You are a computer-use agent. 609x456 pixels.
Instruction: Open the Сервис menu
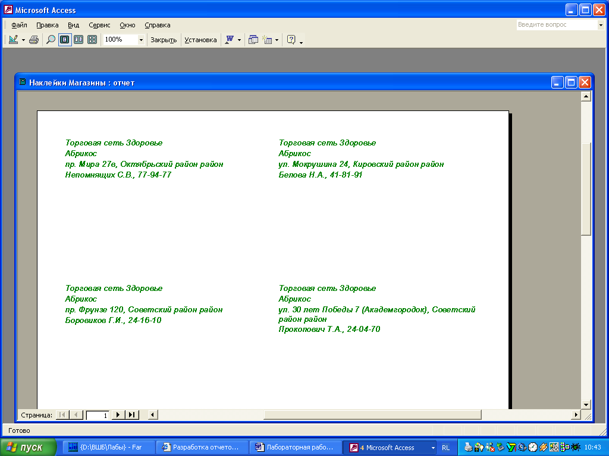[99, 25]
